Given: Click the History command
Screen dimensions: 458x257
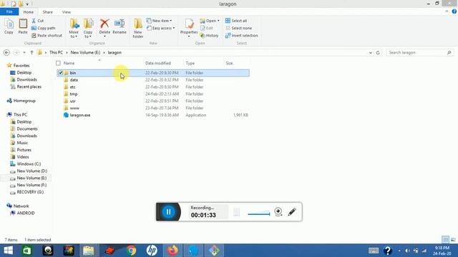Looking at the screenshot, I should (209, 35).
